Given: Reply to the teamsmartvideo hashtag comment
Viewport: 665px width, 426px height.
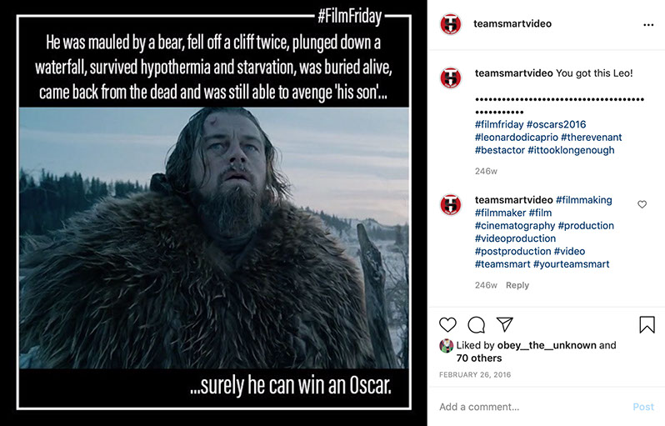Looking at the screenshot, I should 517,285.
